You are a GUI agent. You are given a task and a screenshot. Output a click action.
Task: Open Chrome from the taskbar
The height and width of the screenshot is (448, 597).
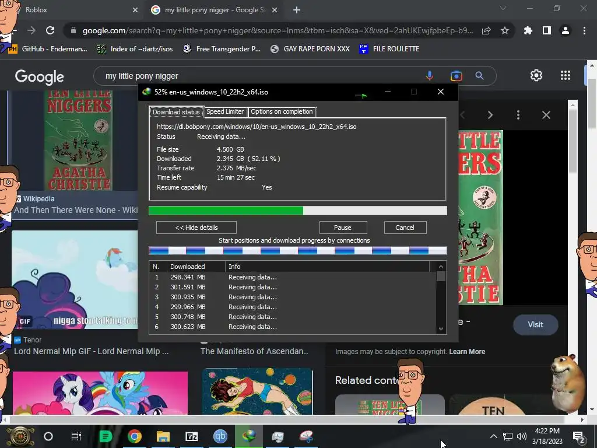pyautogui.click(x=135, y=436)
